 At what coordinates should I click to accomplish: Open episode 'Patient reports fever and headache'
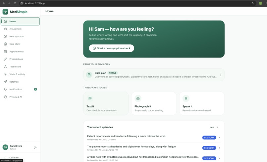pyautogui.click(x=154, y=138)
